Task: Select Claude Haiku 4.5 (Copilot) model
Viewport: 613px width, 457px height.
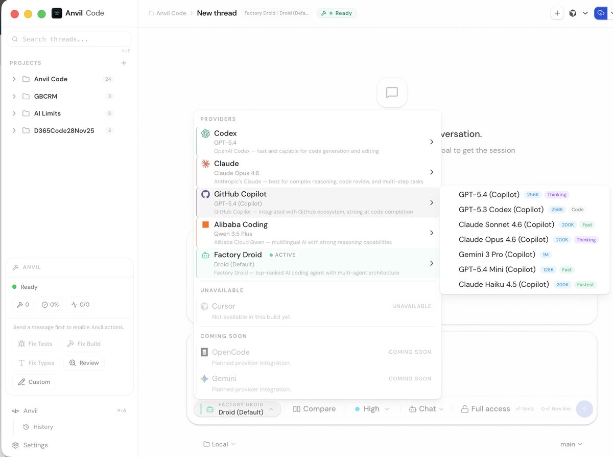Action: pos(525,284)
